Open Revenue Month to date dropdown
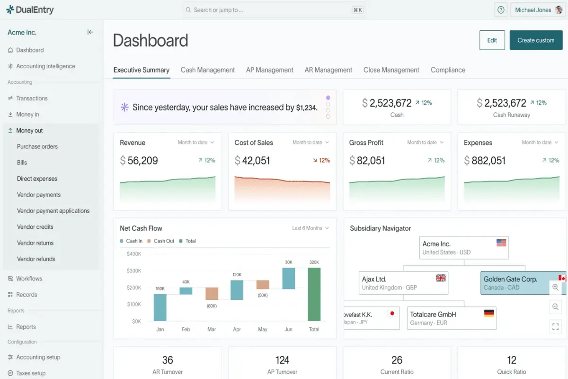 pyautogui.click(x=196, y=143)
